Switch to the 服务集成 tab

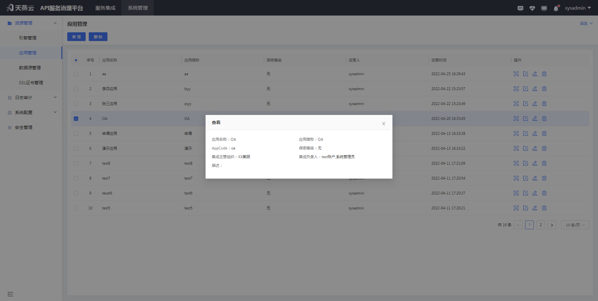[x=105, y=8]
